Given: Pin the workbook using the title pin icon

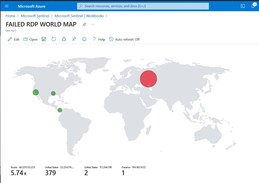Looking at the screenshot, I should (x=84, y=24).
